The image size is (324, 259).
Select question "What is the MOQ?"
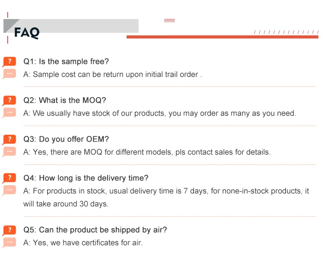tap(64, 100)
